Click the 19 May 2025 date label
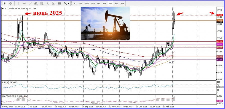The image size is (225, 109). 7,107
